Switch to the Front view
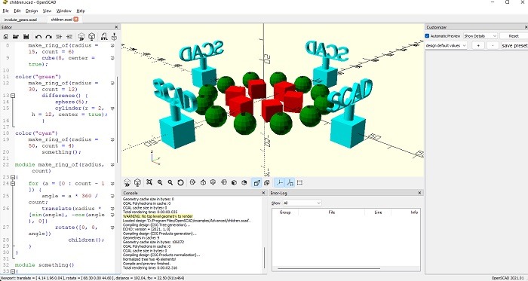Screen dimensions: 528x281 coord(234,182)
